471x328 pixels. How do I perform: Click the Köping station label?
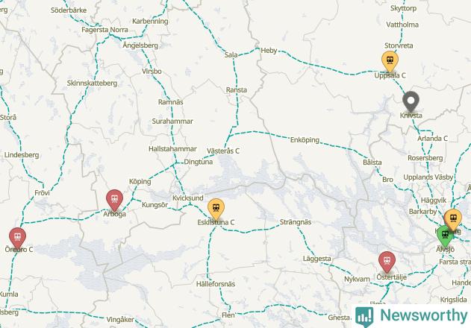(140, 182)
